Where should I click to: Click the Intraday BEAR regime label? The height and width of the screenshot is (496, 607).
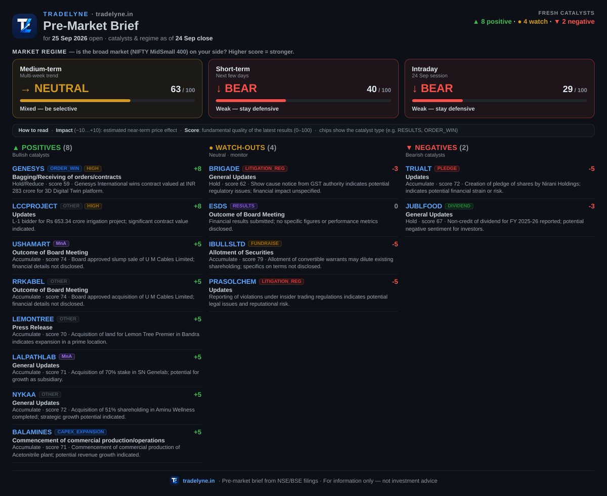click(432, 89)
